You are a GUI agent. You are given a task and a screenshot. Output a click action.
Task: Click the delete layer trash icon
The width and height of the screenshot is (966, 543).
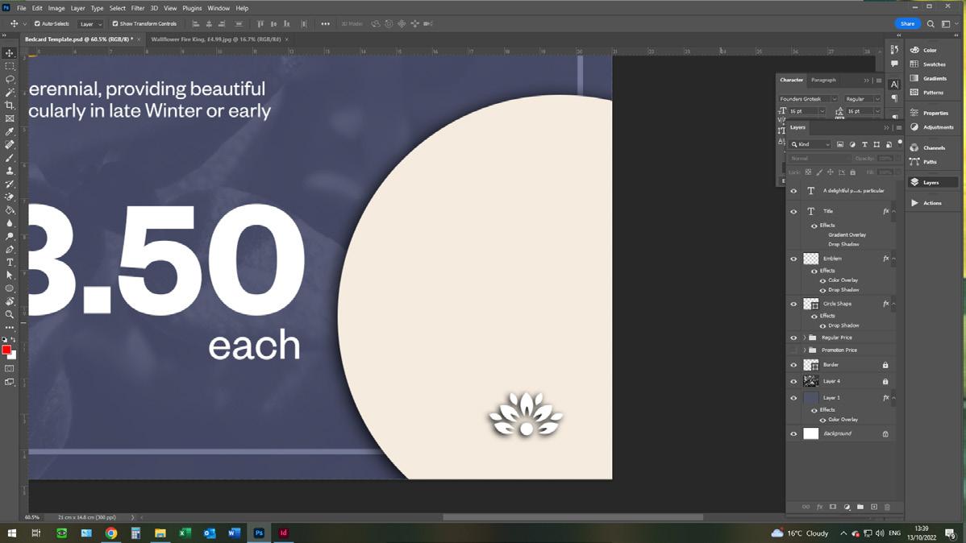tap(887, 507)
